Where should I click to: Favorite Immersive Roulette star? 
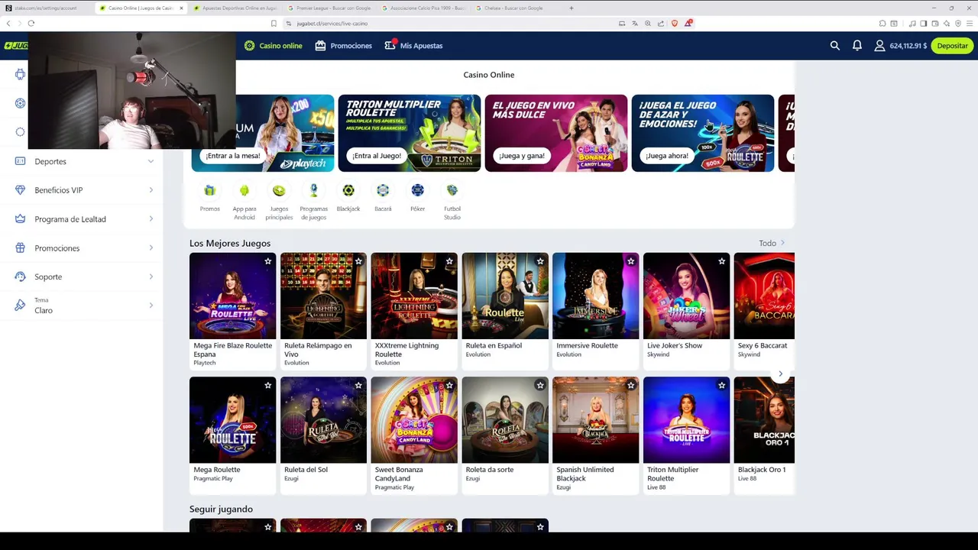point(631,261)
